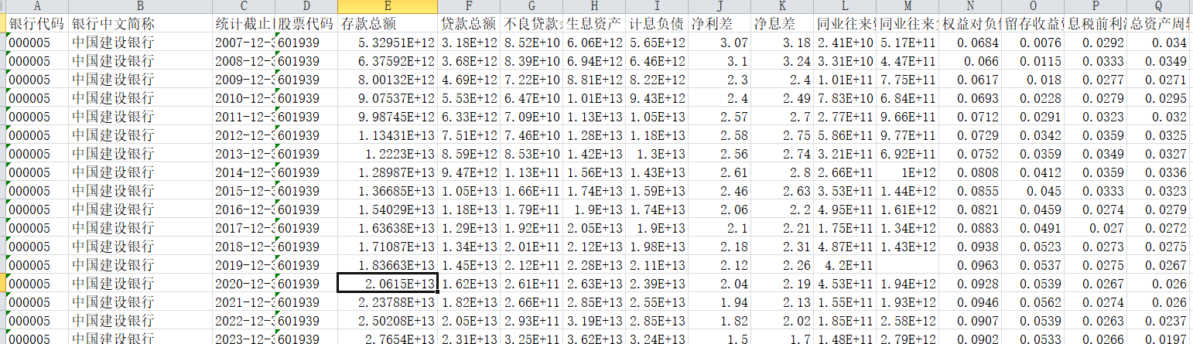The image size is (1193, 344).
Task: Select the '权益对负' header cell
Action: pyautogui.click(x=970, y=22)
